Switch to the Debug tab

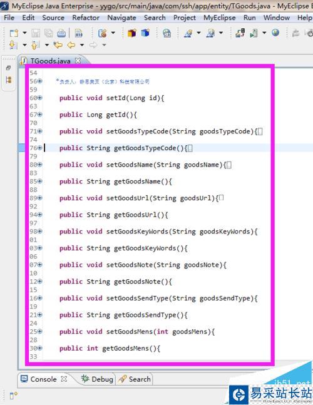tap(97, 379)
